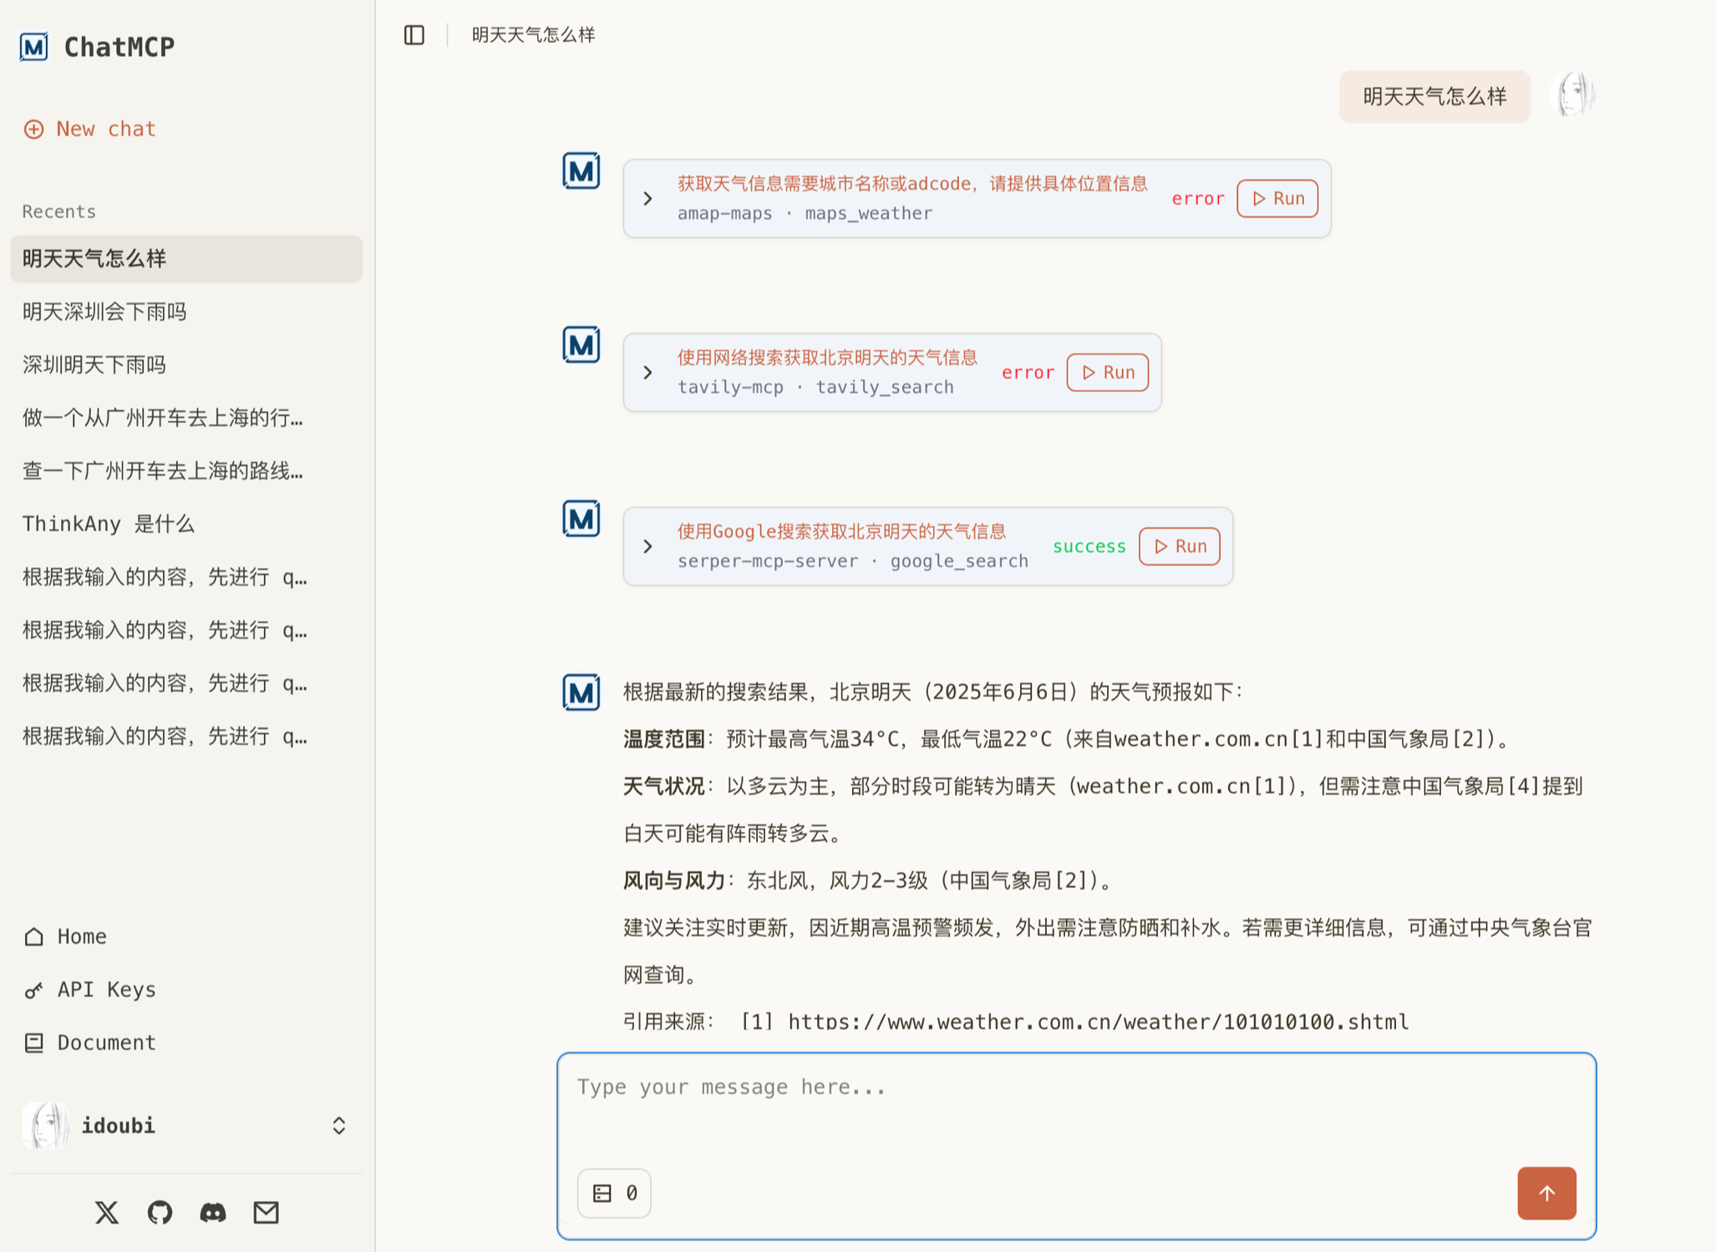Click assistant avatar beside google_search call
Viewport: 1716px width, 1252px height.
tap(581, 519)
